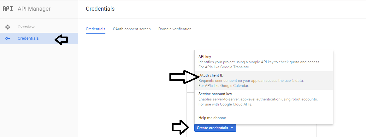366x137 pixels.
Task: Click the Overview diamond icon
Action: click(8, 27)
